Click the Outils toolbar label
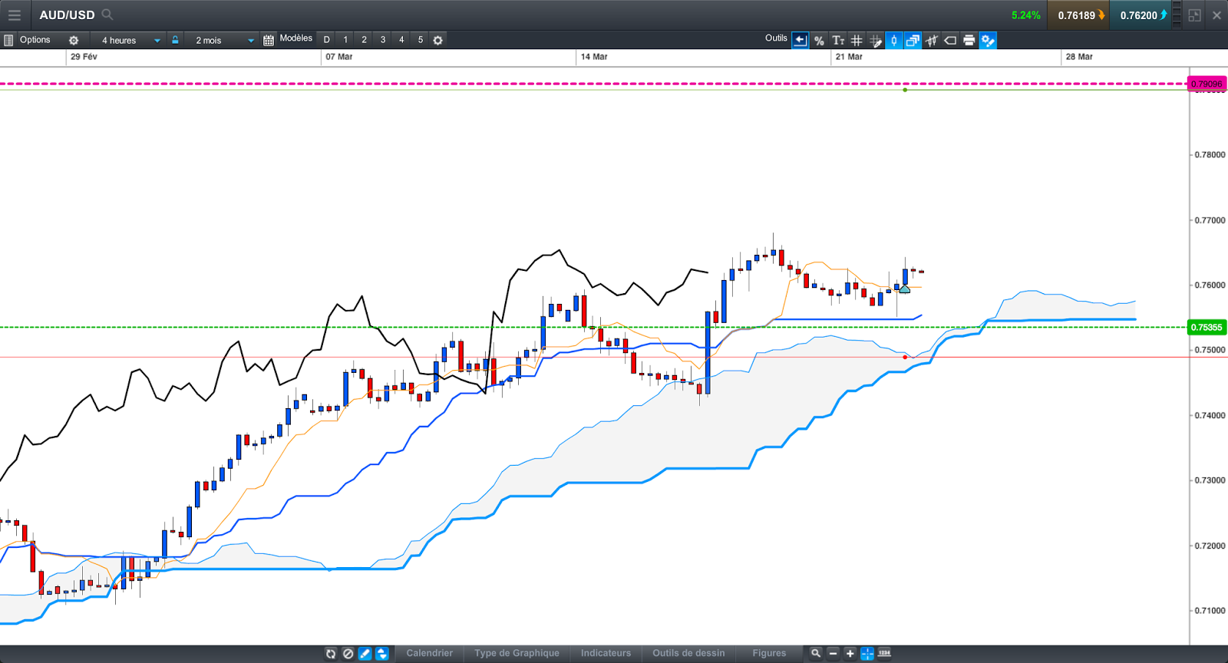The width and height of the screenshot is (1228, 663). click(x=776, y=38)
